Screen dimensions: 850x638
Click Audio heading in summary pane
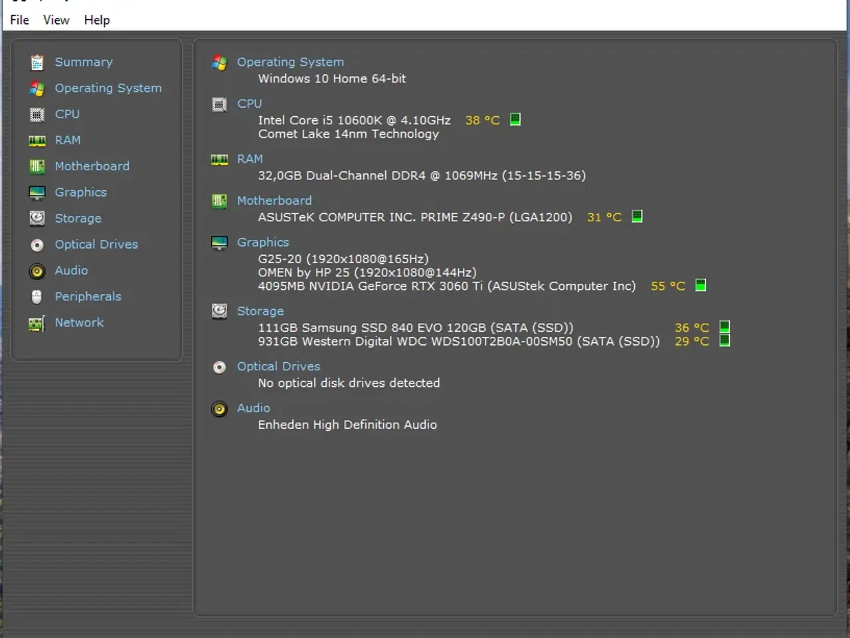click(x=254, y=408)
